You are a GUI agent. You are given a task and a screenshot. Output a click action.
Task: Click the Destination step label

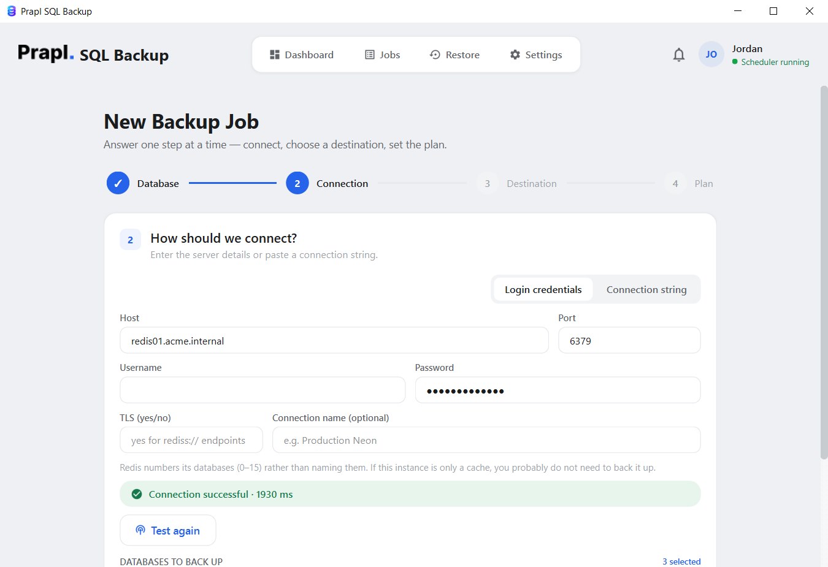point(532,183)
